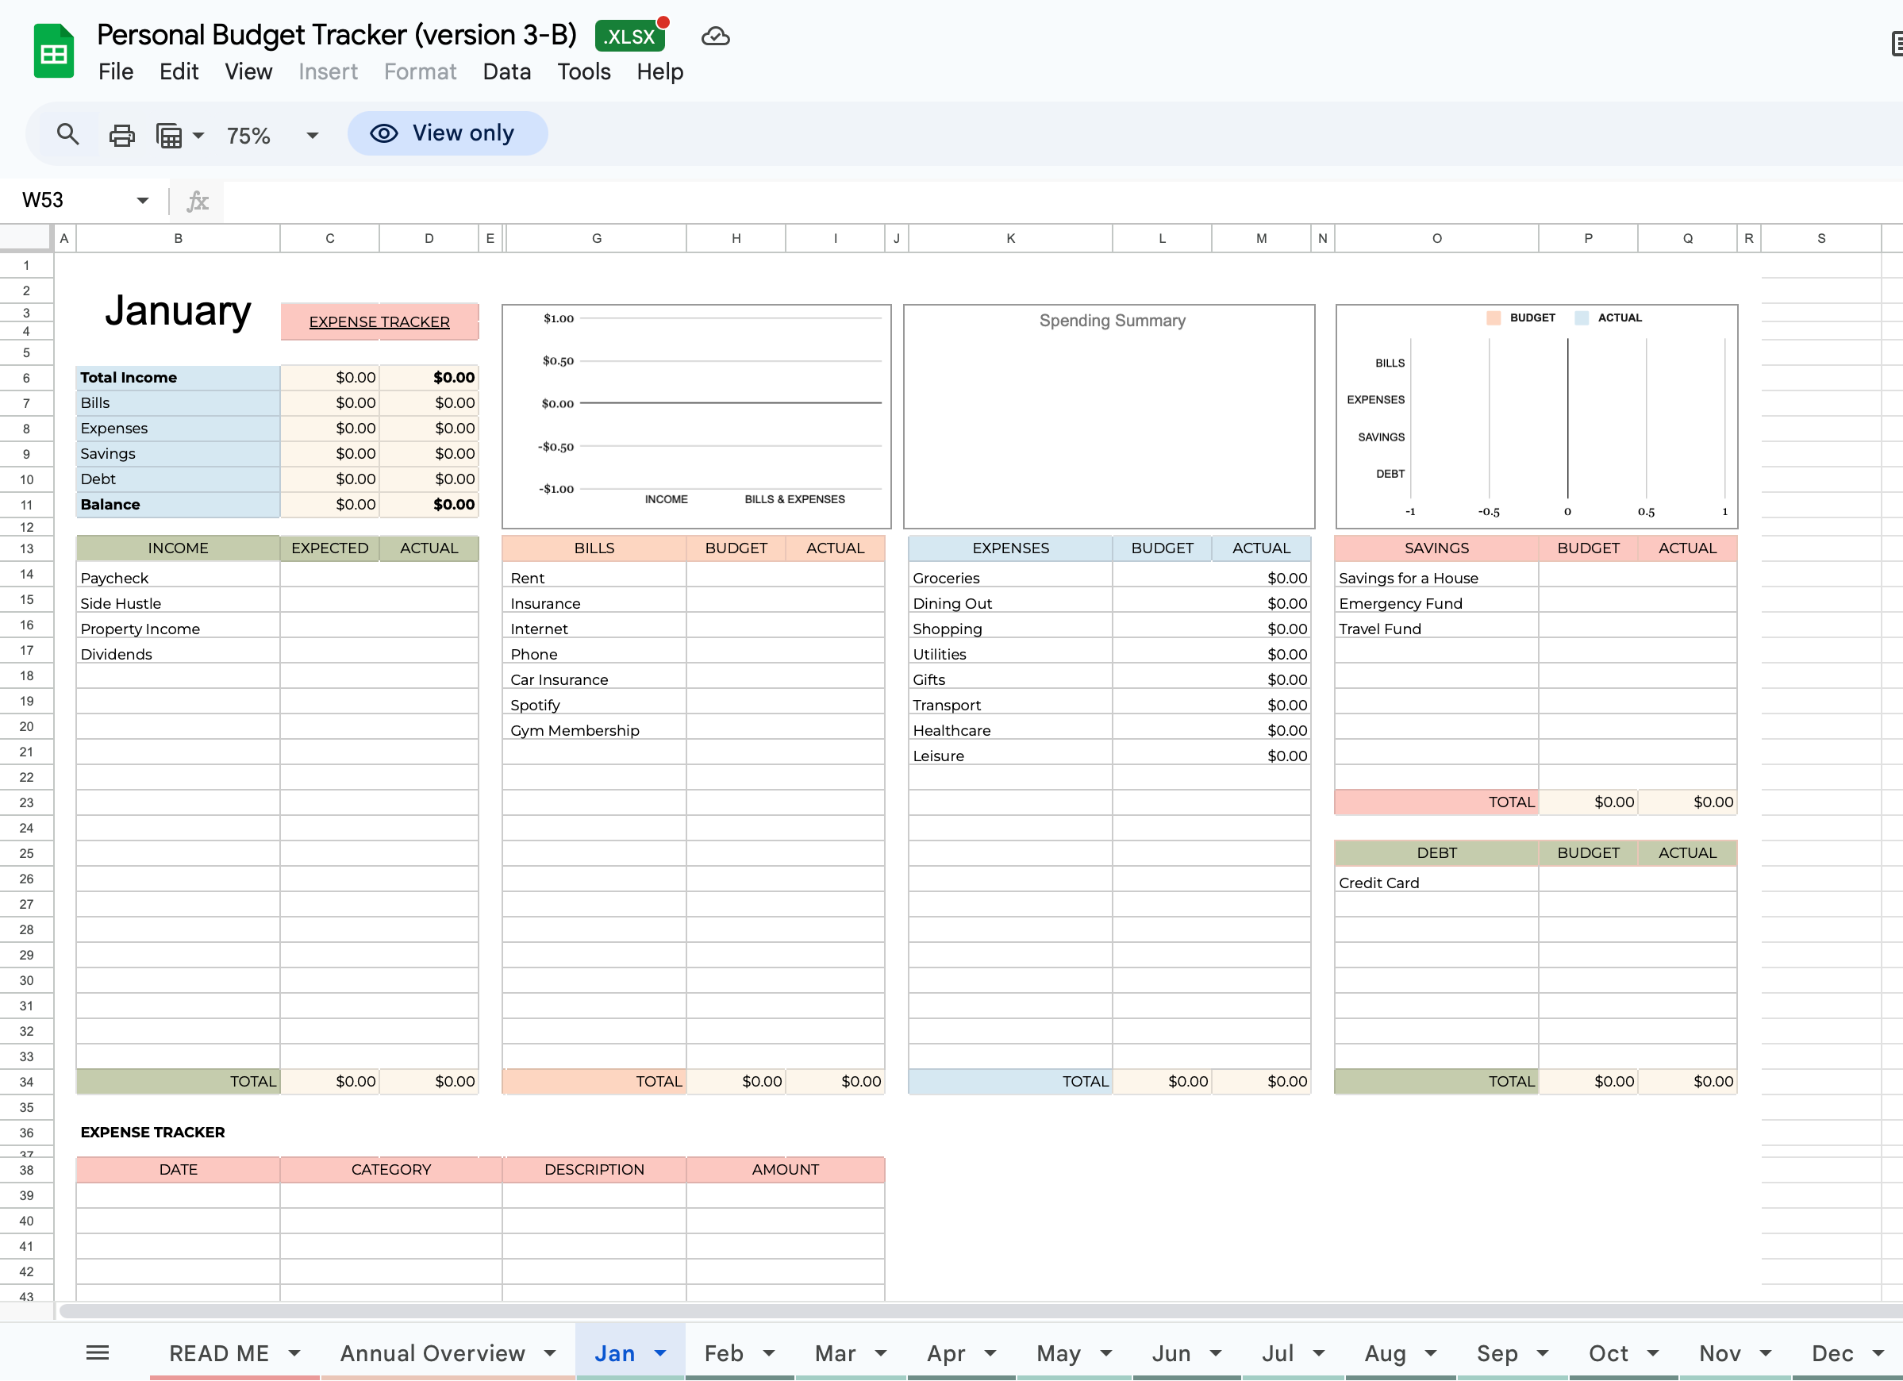Screen dimensions: 1903x1381
Task: Click the function (fx) icon
Action: [x=196, y=201]
